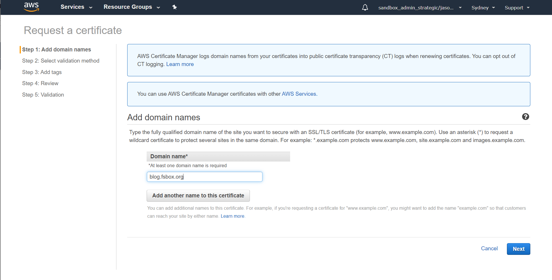Select Step 1: Add domain names

pos(56,49)
